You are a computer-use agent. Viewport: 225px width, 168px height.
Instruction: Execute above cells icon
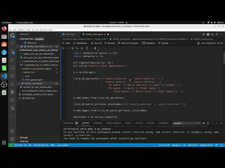(x=77, y=48)
